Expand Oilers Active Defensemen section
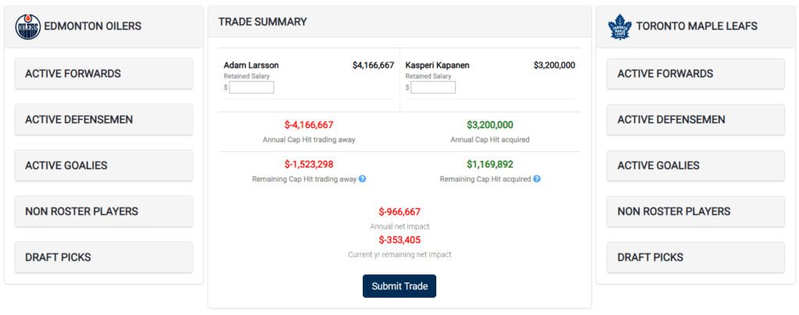Image resolution: width=799 pixels, height=315 pixels. 104,120
